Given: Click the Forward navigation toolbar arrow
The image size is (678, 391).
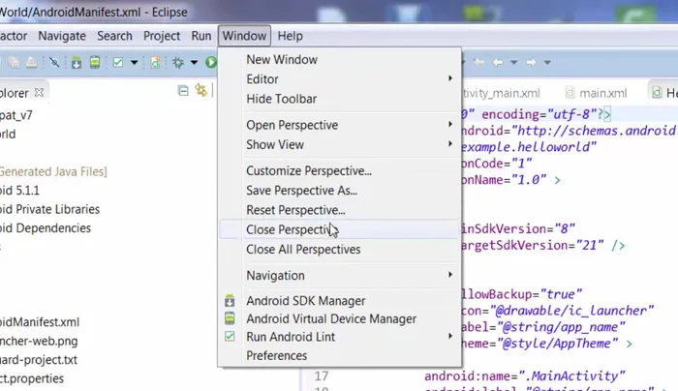Looking at the screenshot, I should point(531,62).
